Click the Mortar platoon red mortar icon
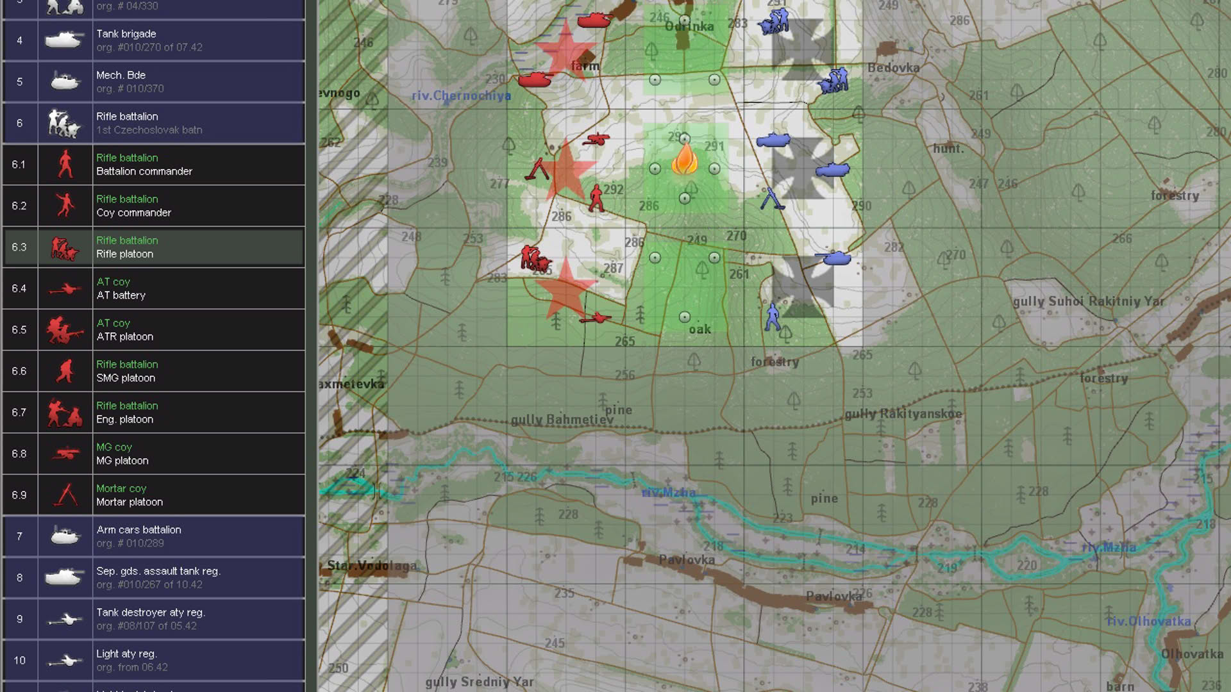 click(66, 495)
